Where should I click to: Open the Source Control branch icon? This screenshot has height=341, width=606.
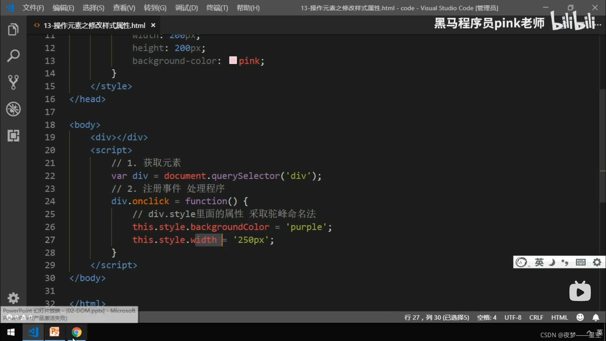[13, 82]
